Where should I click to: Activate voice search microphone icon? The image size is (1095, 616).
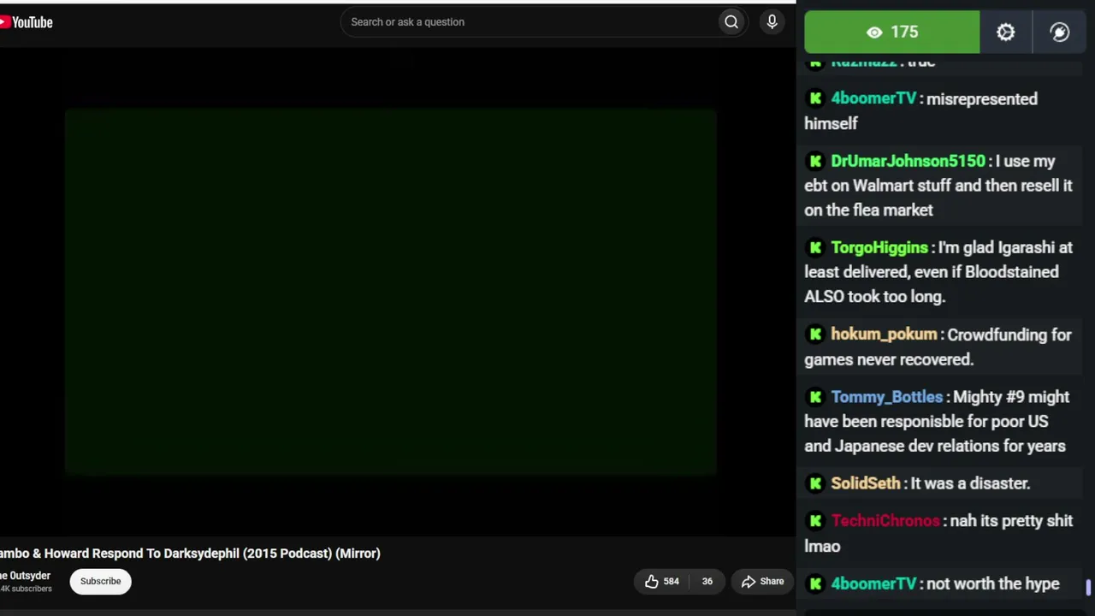click(772, 22)
